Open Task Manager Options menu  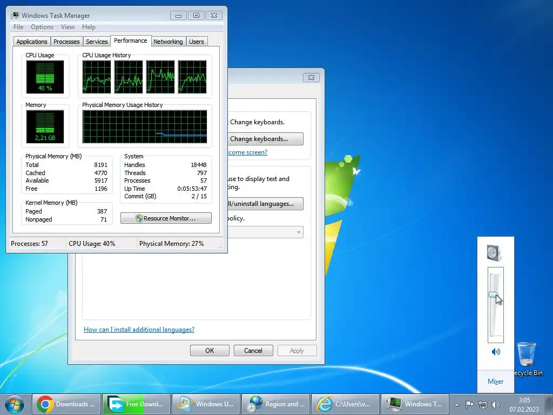coord(42,27)
